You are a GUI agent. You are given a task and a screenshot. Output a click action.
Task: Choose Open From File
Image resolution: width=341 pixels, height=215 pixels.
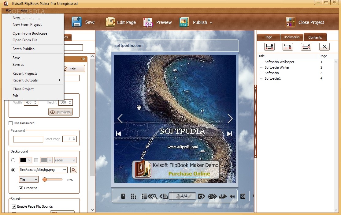pos(25,40)
